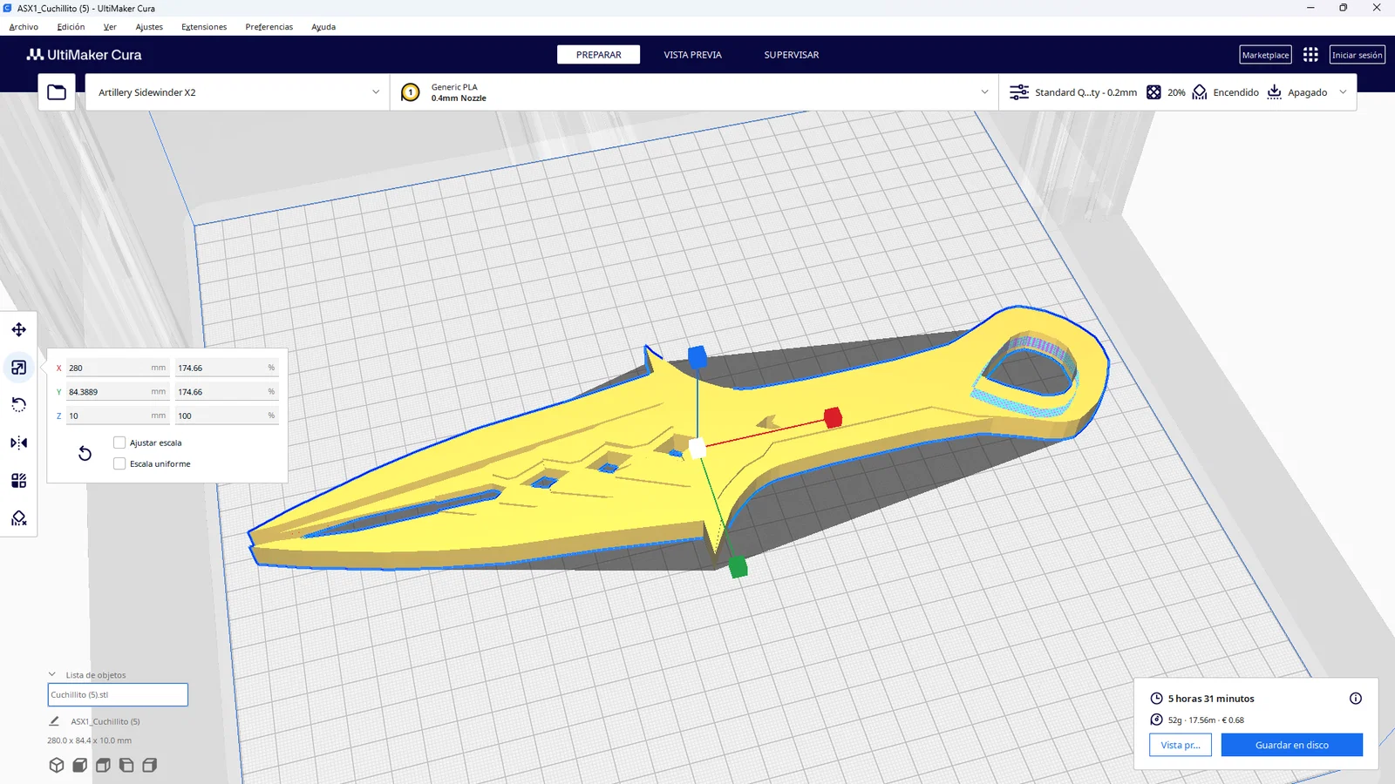This screenshot has width=1395, height=784.
Task: Switch to front view icon
Action: point(80,765)
